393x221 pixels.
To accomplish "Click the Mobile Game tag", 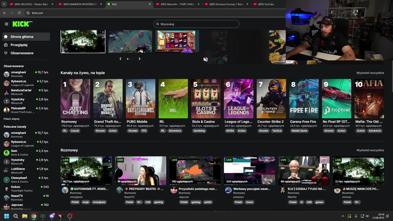I will (299, 131).
